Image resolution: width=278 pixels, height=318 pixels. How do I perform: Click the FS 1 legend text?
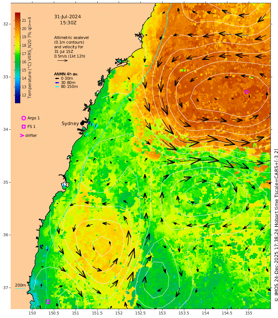click(x=31, y=126)
